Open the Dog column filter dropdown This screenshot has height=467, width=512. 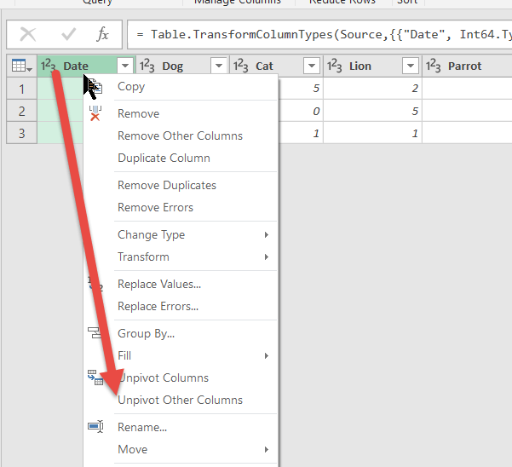coord(219,66)
